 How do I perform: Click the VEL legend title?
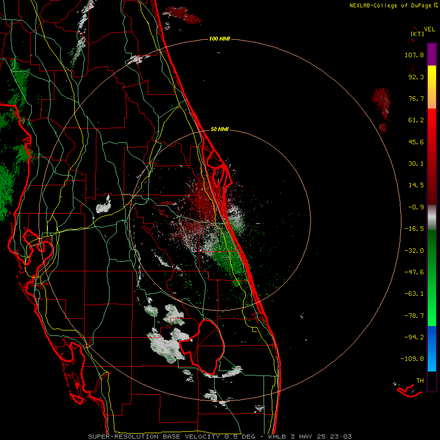pos(429,29)
